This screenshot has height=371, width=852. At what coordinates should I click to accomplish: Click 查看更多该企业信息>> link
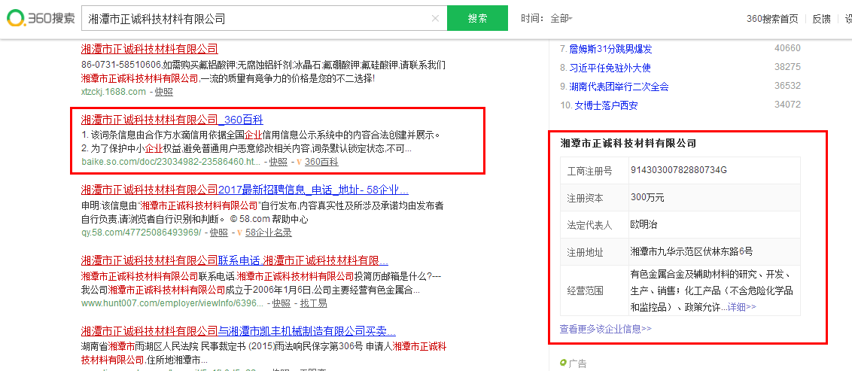pyautogui.click(x=605, y=329)
